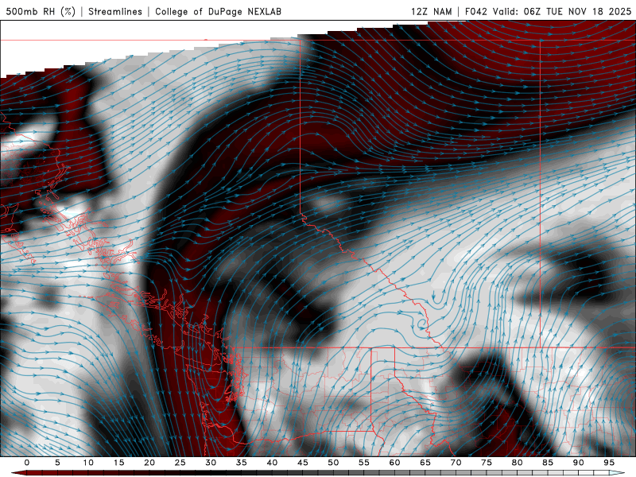Click the color scale label "95"
Image resolution: width=636 pixels, height=477 pixels.
pyautogui.click(x=609, y=463)
